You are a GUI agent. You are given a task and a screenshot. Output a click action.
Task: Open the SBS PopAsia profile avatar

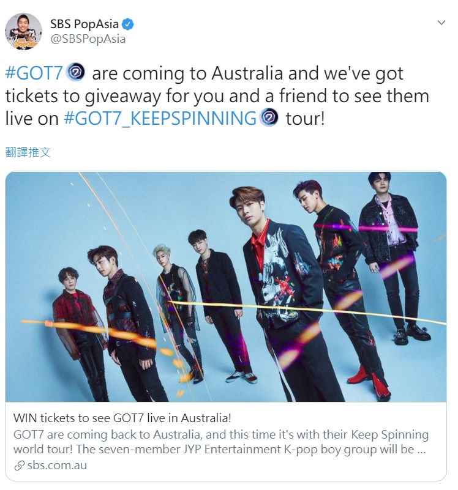coord(23,31)
